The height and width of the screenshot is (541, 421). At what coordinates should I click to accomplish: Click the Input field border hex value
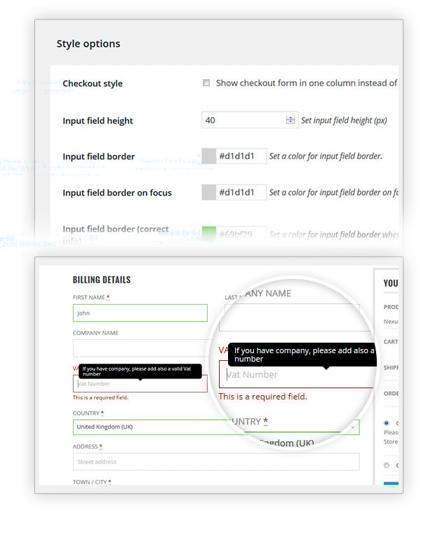(x=241, y=156)
